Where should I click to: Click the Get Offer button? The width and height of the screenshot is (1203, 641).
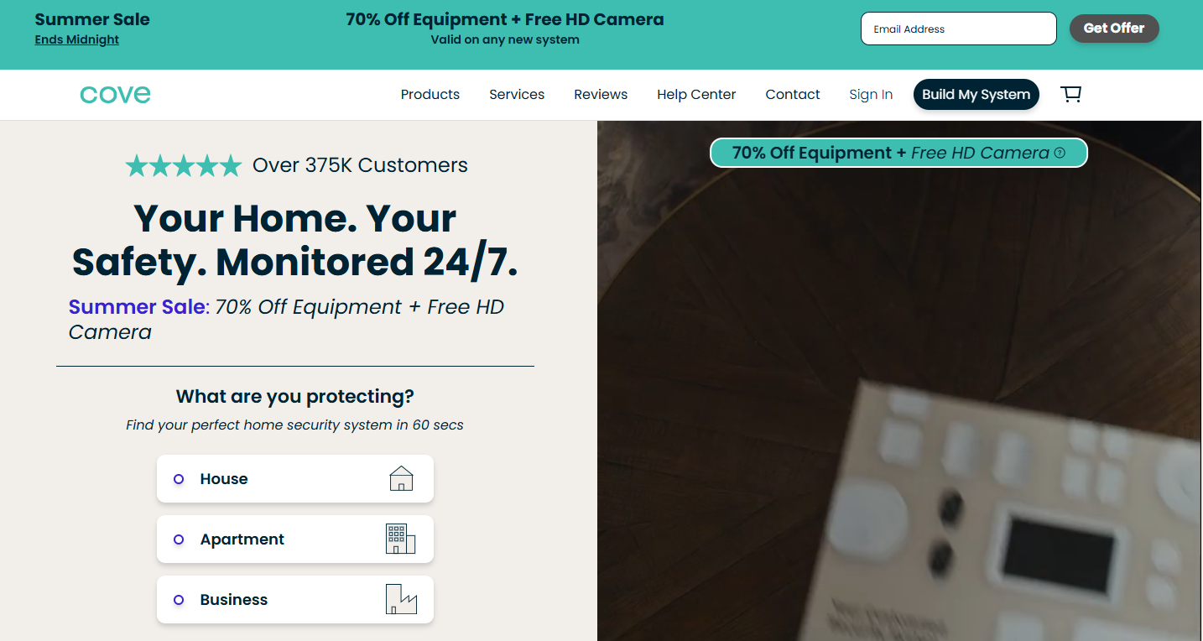[1114, 29]
